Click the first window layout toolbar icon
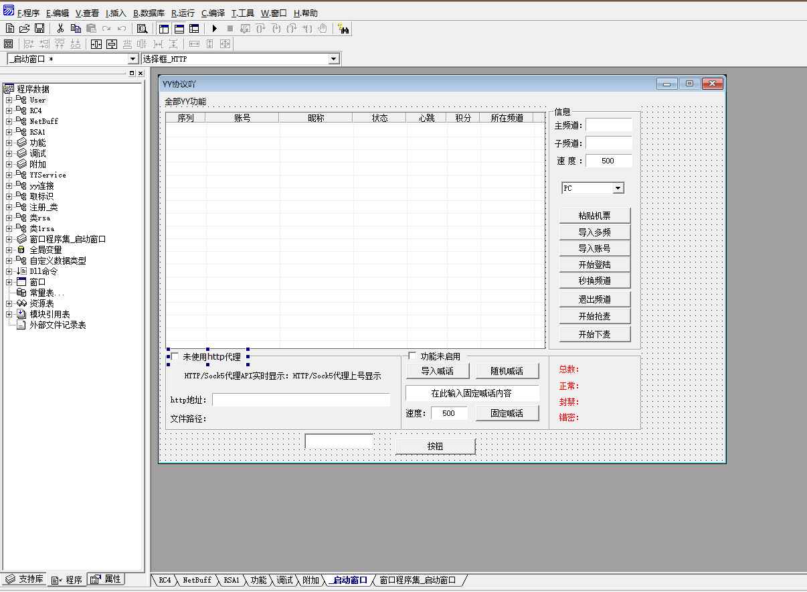The height and width of the screenshot is (592, 807). pyautogui.click(x=164, y=28)
